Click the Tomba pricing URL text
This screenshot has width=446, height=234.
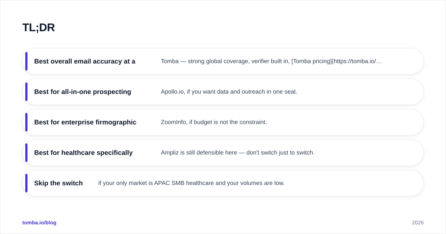(337, 61)
